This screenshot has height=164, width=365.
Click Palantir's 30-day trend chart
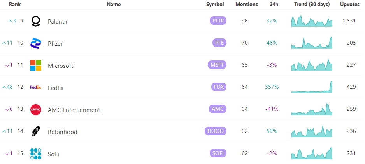312,21
